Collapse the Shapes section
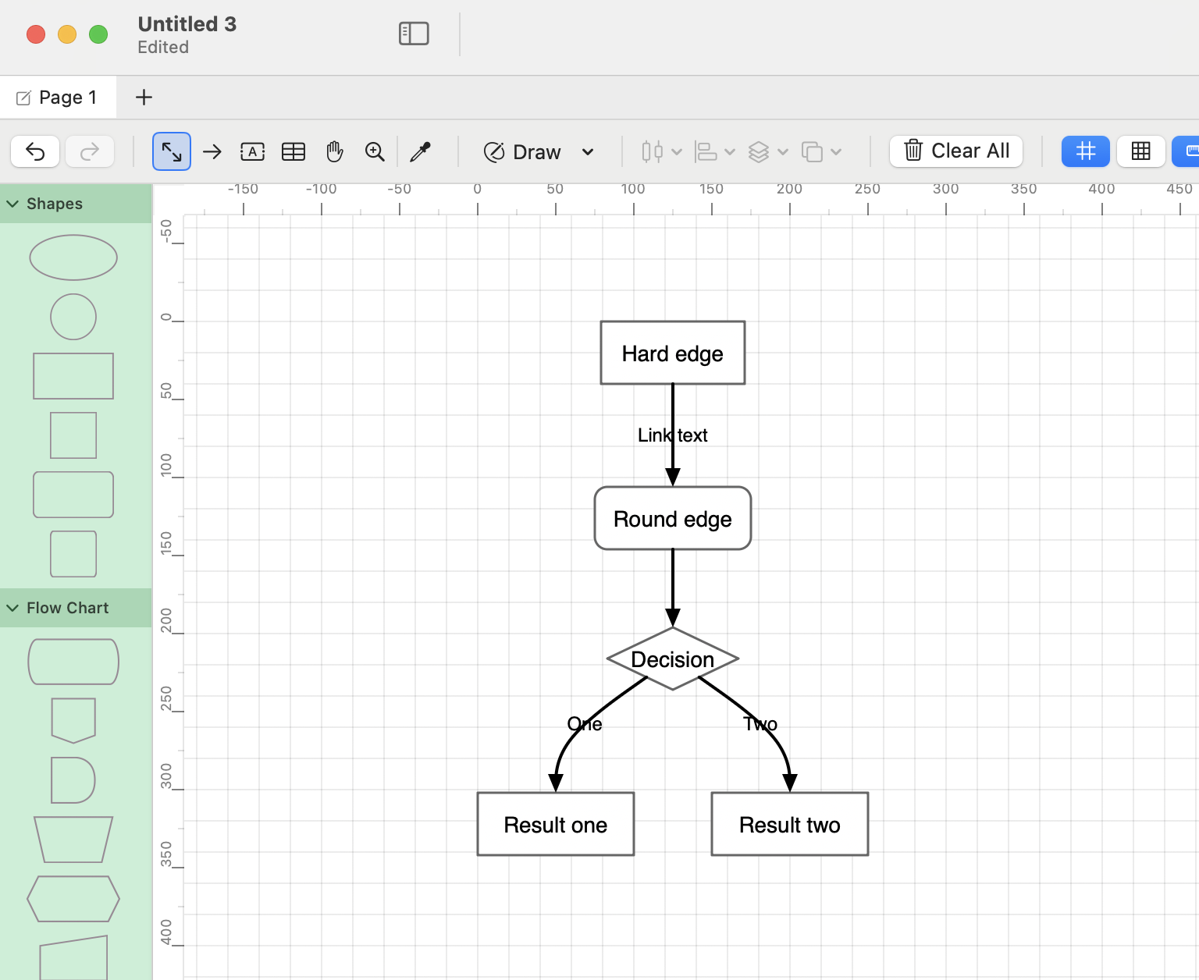The width and height of the screenshot is (1199, 980). (13, 204)
